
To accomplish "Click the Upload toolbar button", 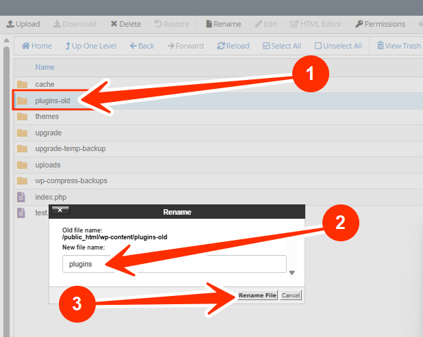I will (x=23, y=24).
